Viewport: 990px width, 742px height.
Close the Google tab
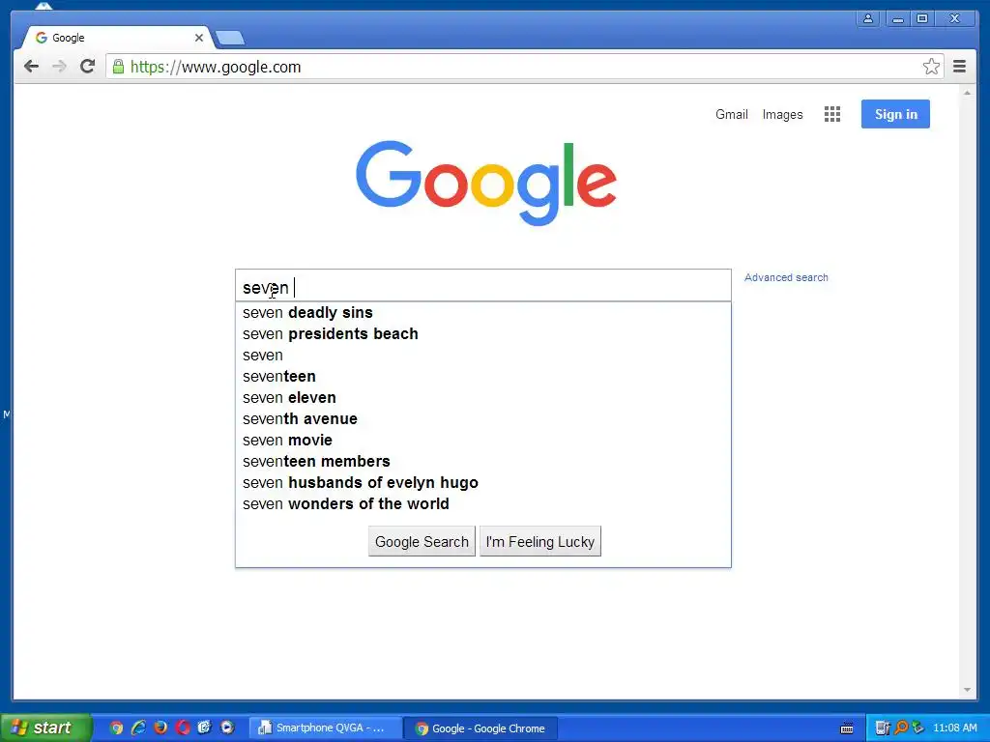point(199,38)
